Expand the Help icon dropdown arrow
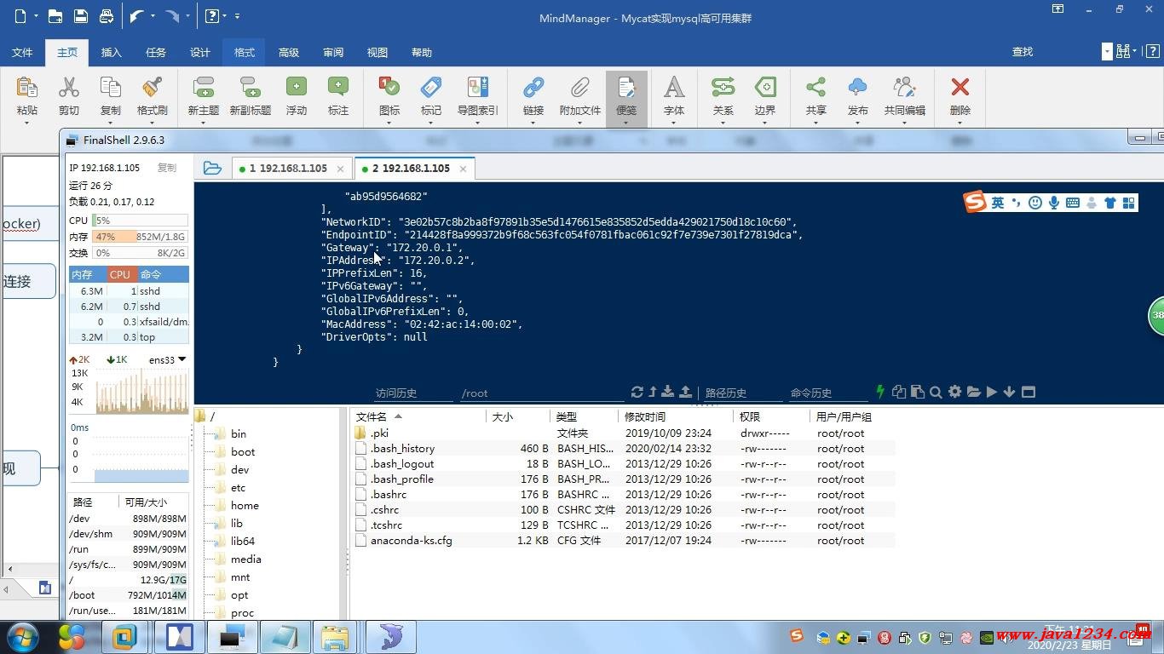 click(224, 16)
